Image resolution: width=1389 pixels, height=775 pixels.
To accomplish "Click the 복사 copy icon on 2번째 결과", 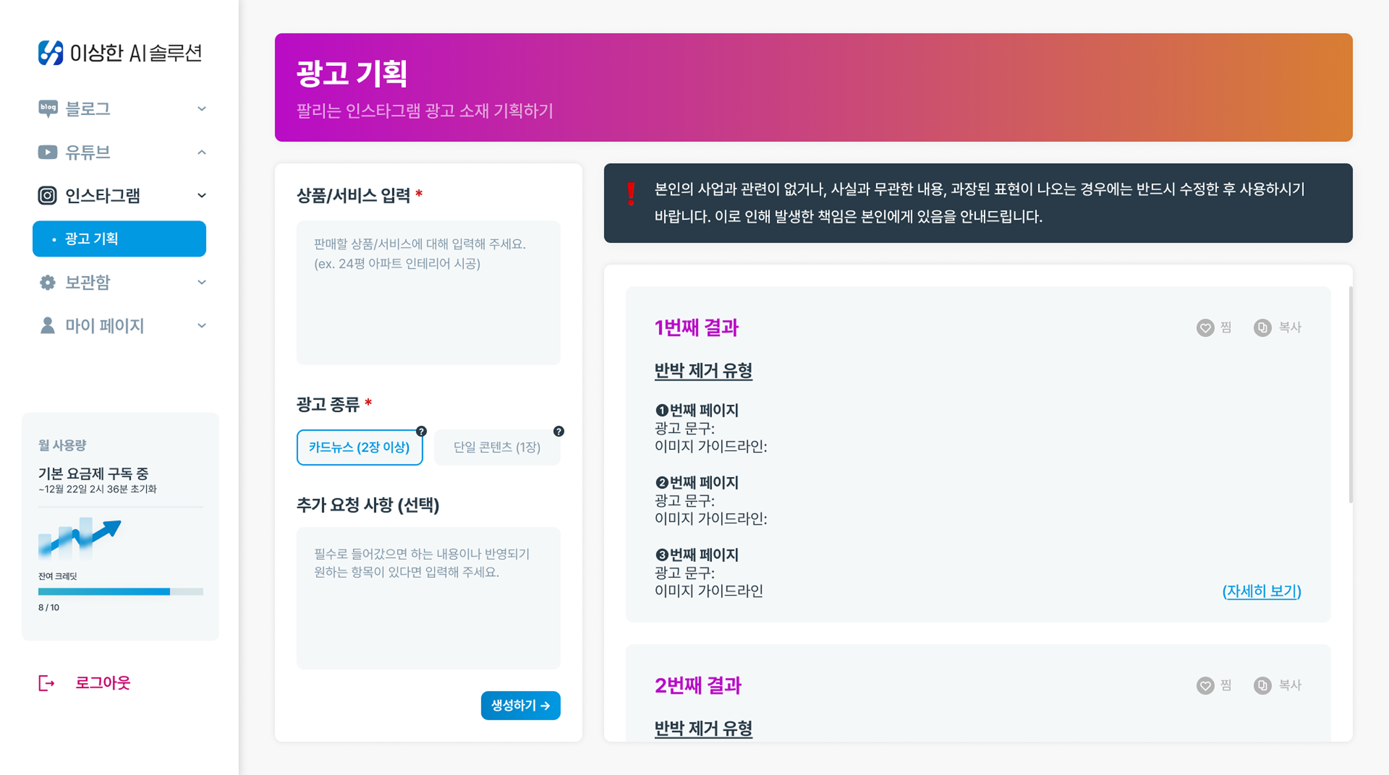I will [1262, 685].
